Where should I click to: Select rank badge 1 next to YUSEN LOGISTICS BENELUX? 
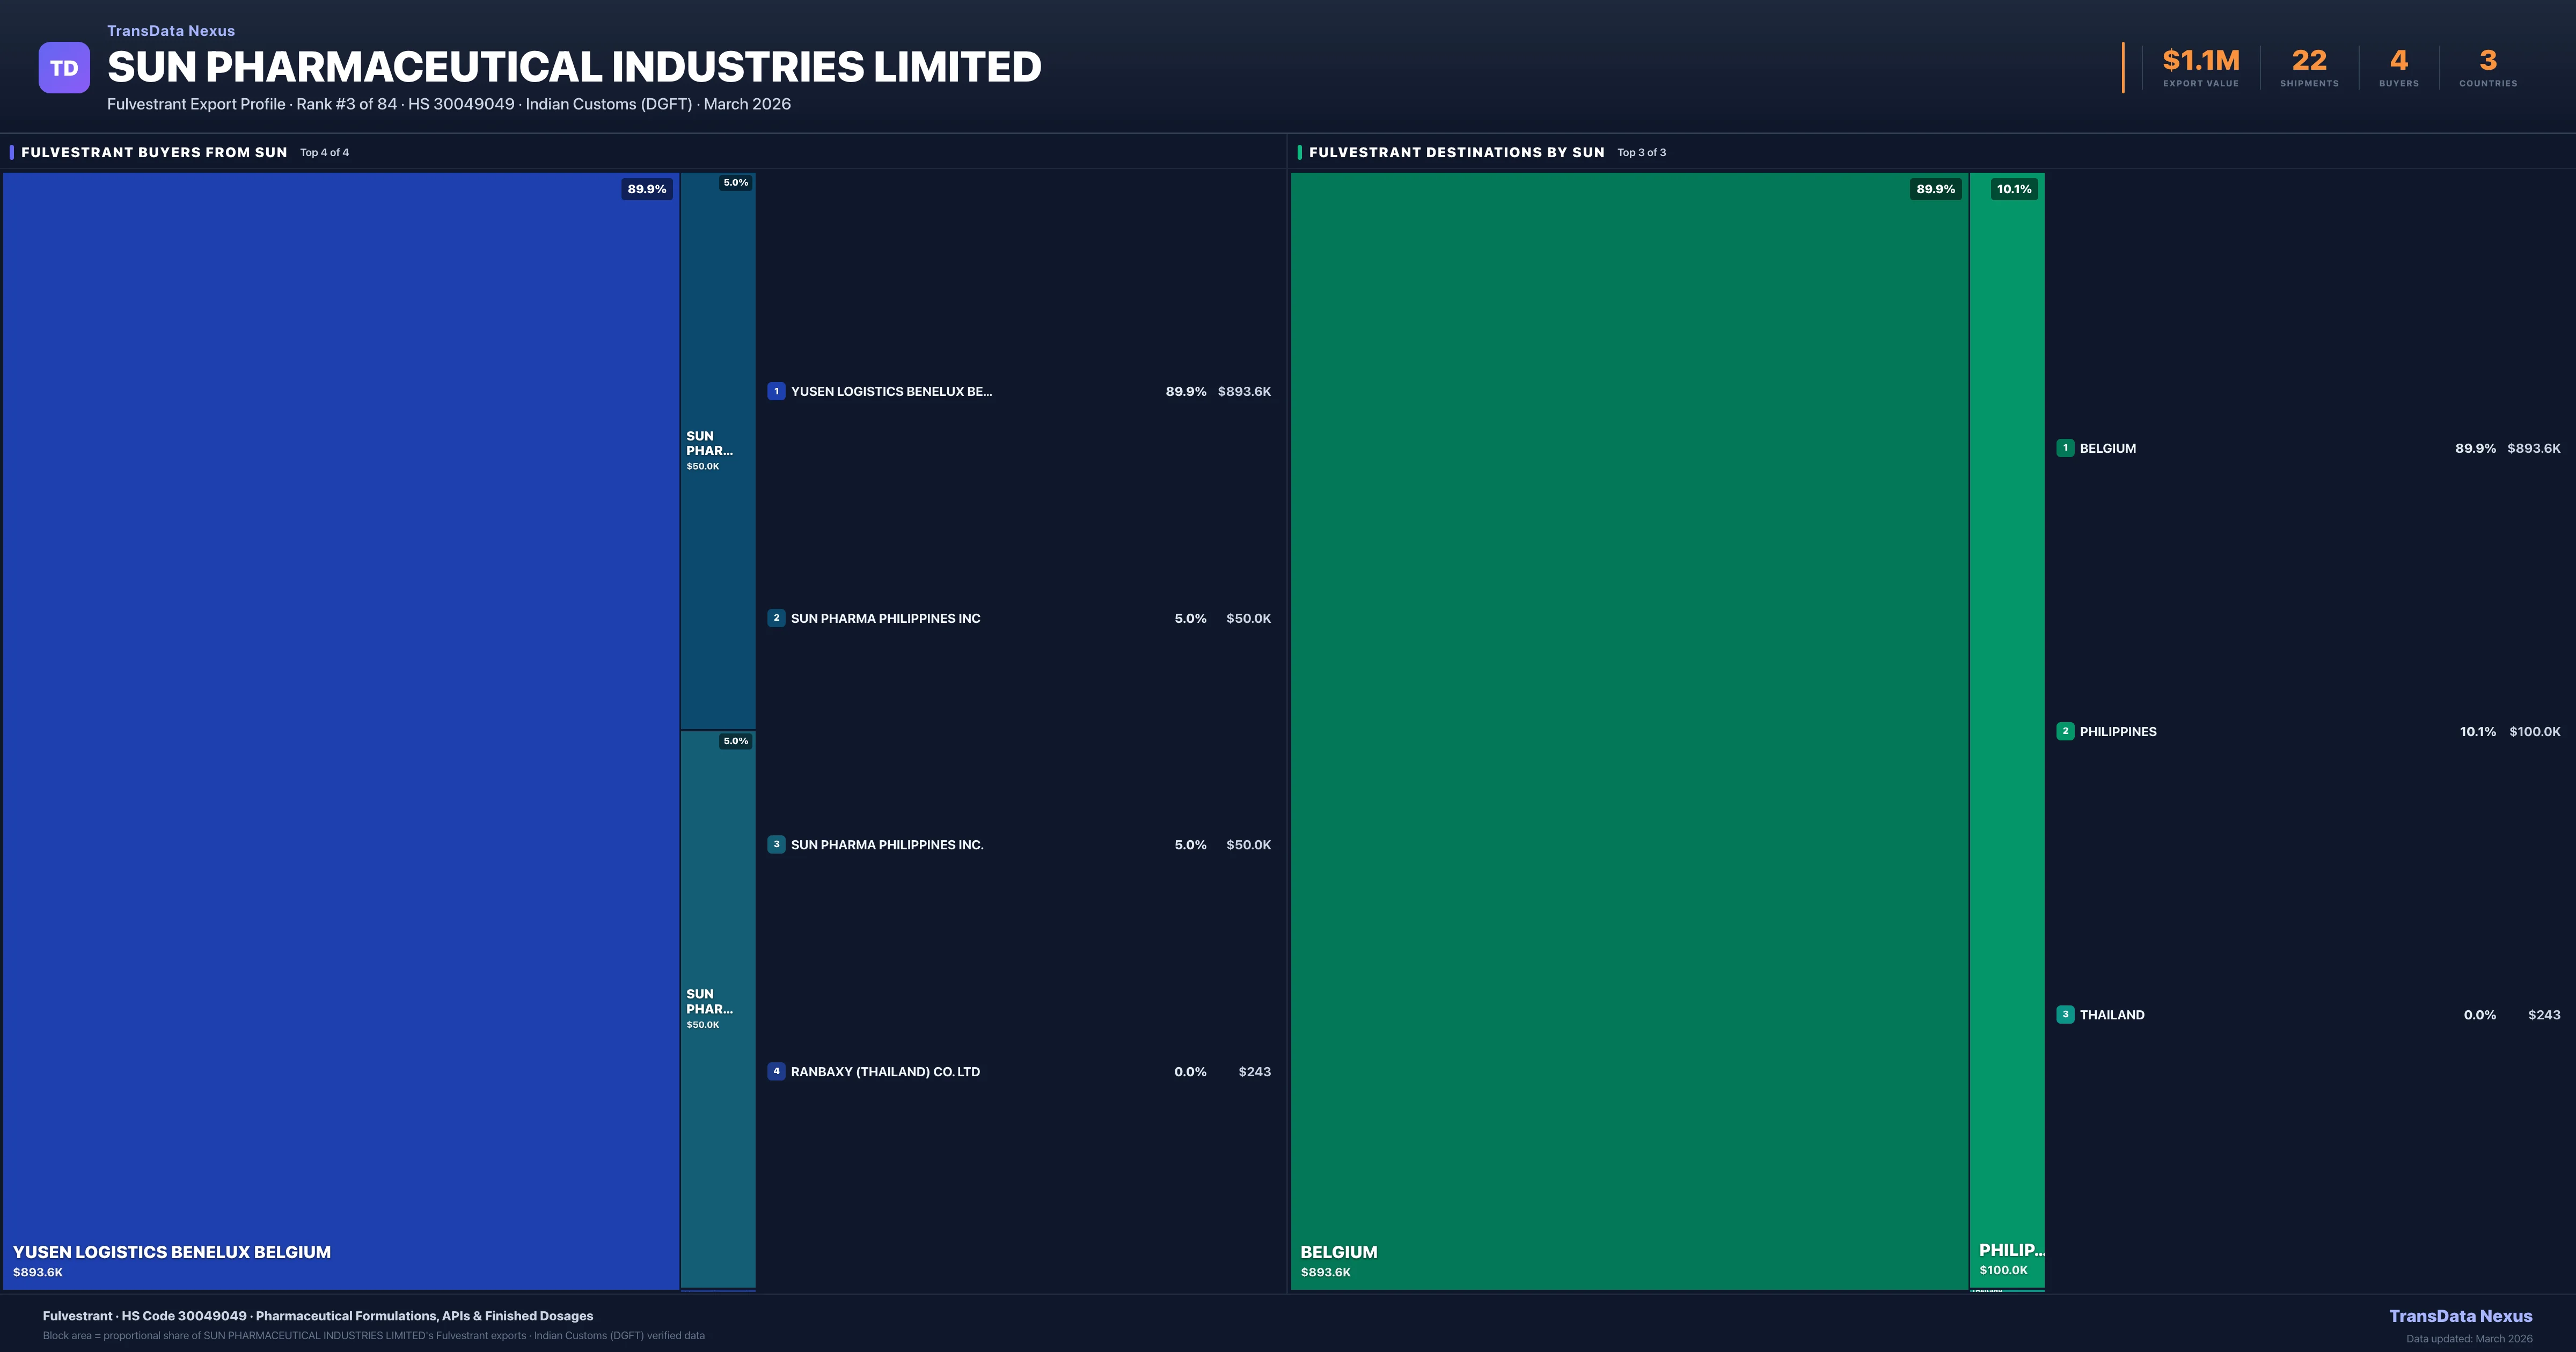tap(777, 391)
